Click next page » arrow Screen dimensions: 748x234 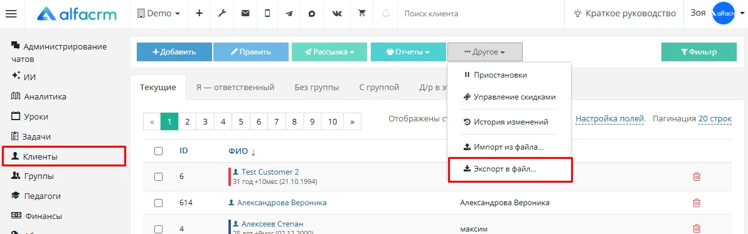tap(353, 122)
